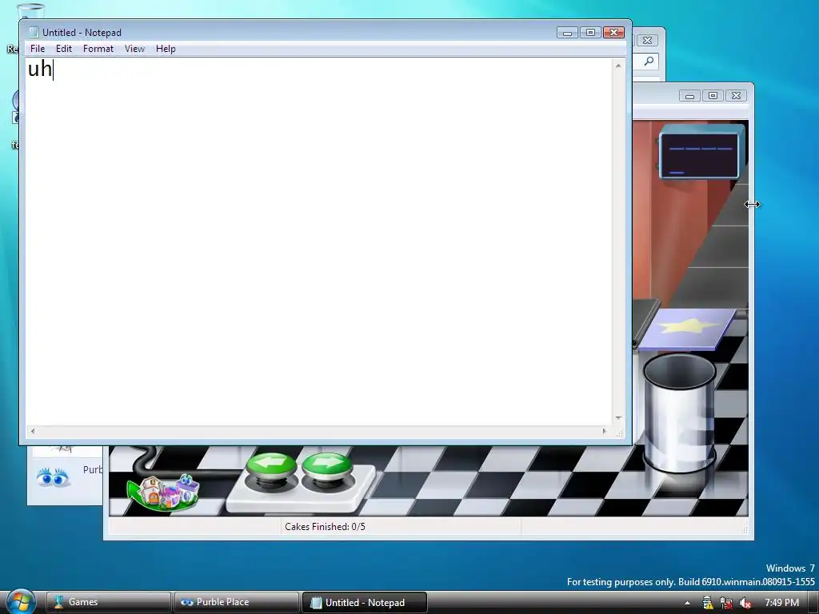Open the View menu in Notepad

point(134,49)
